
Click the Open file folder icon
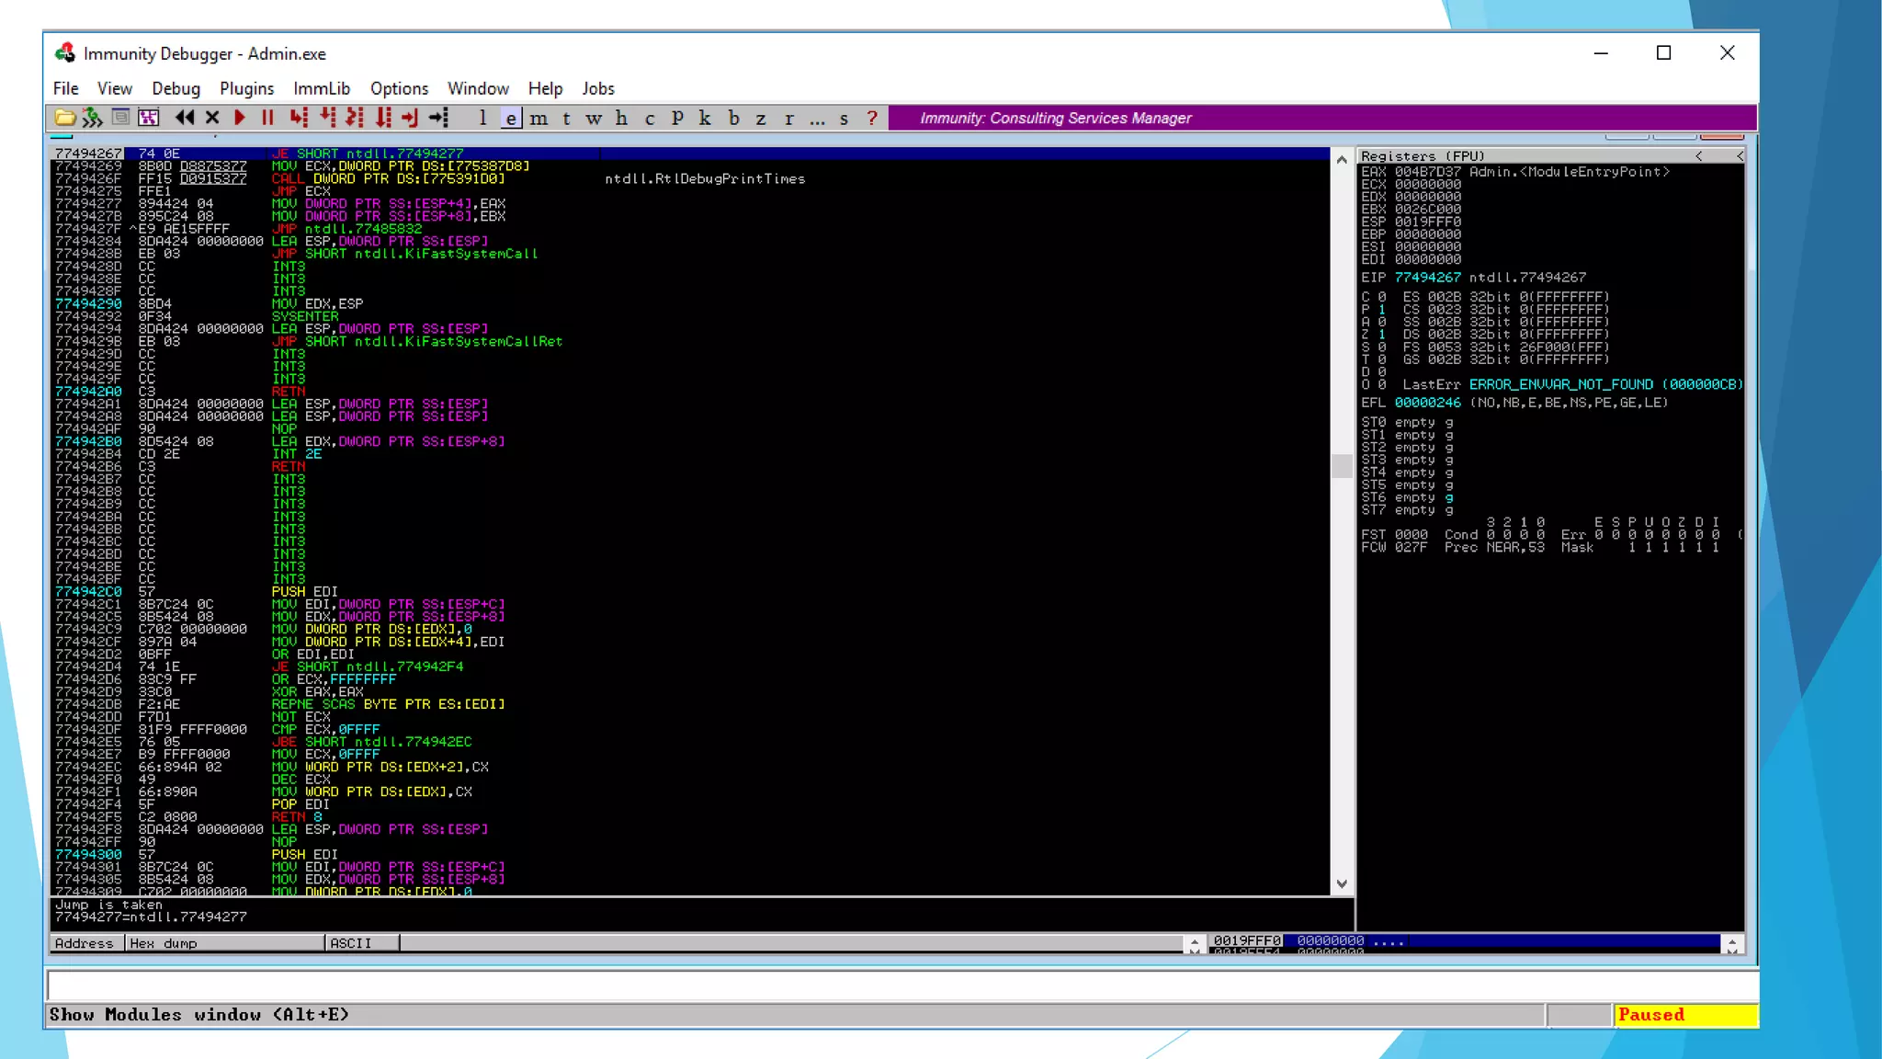[64, 118]
